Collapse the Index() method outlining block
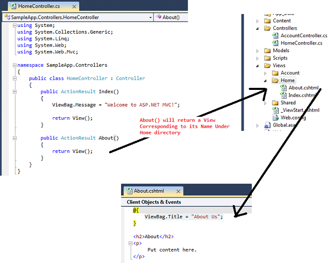Viewport: 331px width, 263px height. (14, 92)
